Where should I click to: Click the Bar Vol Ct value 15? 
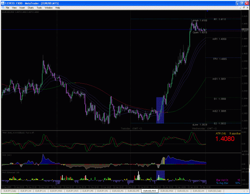(x=239, y=180)
